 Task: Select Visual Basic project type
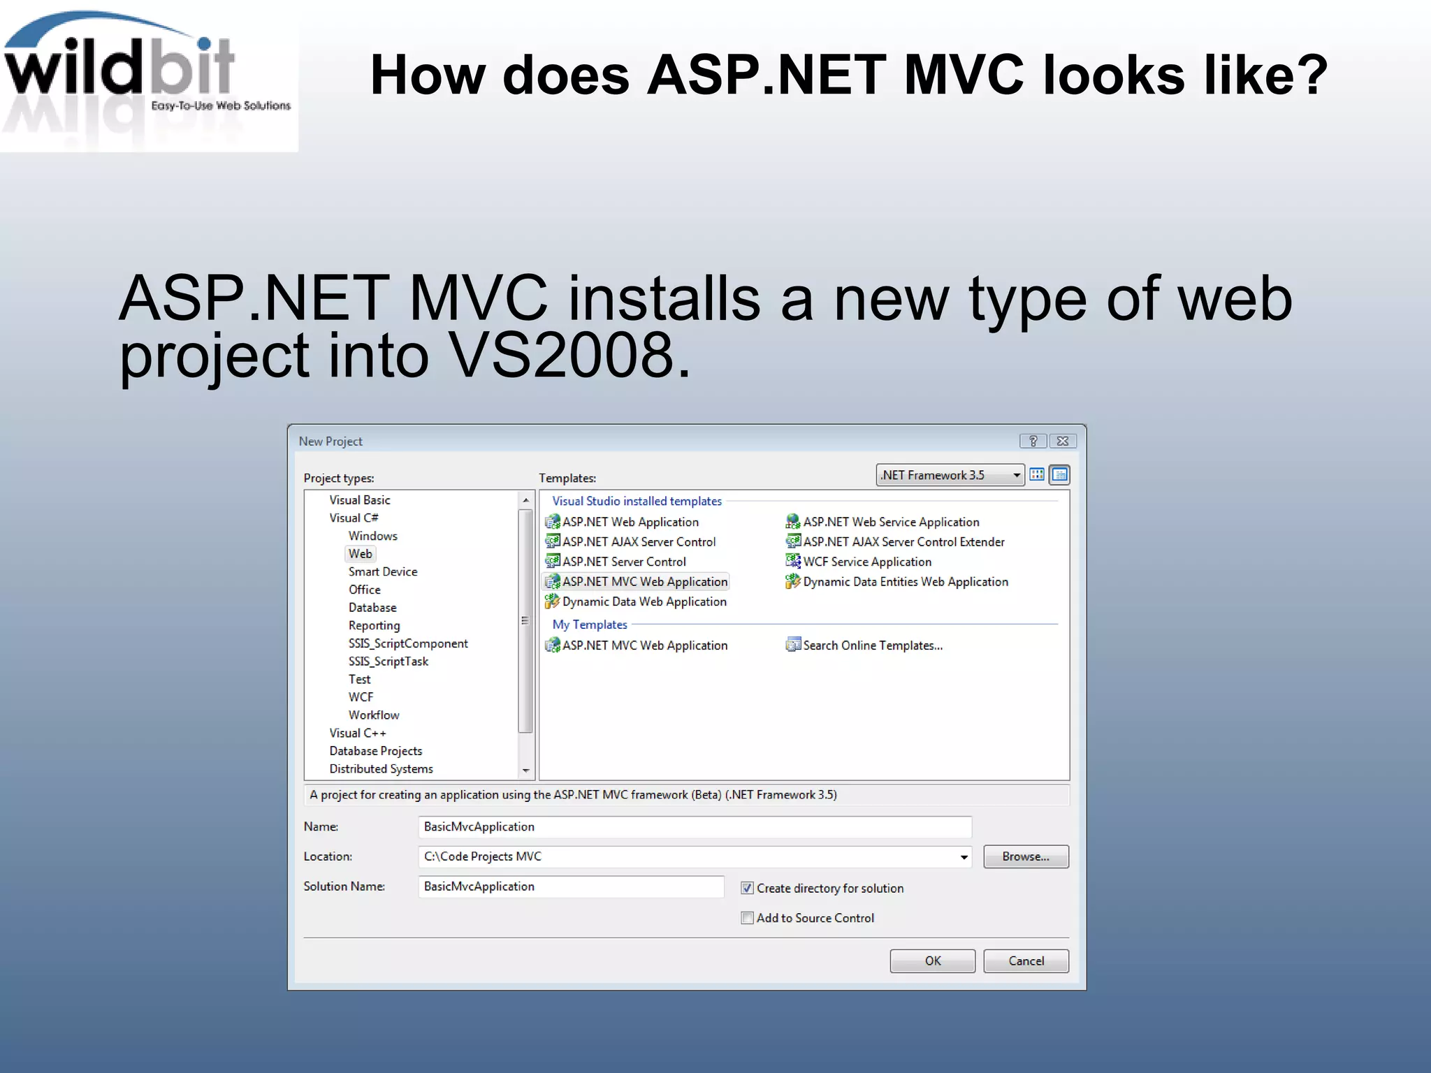coord(360,500)
